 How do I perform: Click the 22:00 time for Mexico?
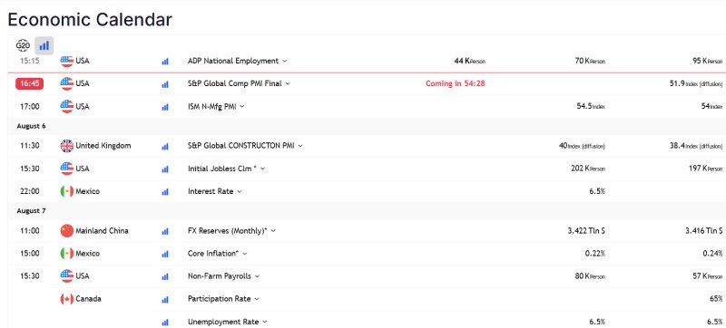pos(30,191)
